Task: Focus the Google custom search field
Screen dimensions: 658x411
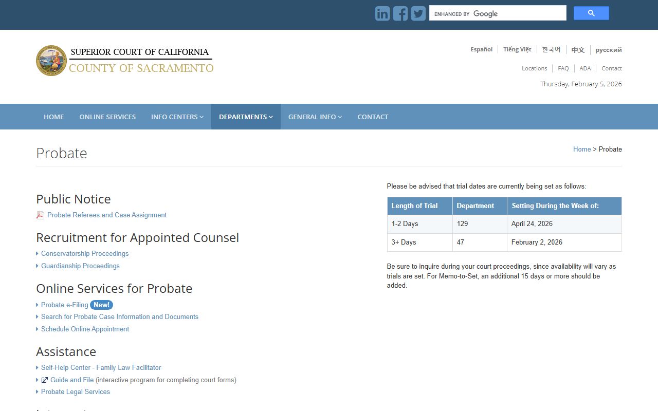Action: [x=498, y=13]
